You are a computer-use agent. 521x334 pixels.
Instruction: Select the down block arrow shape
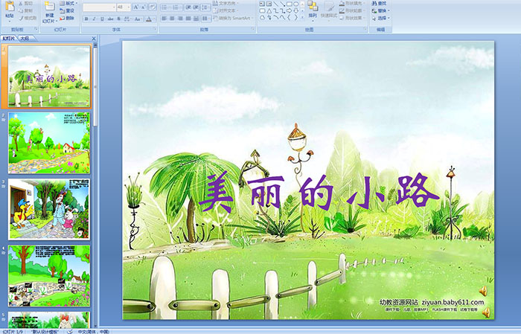295,11
